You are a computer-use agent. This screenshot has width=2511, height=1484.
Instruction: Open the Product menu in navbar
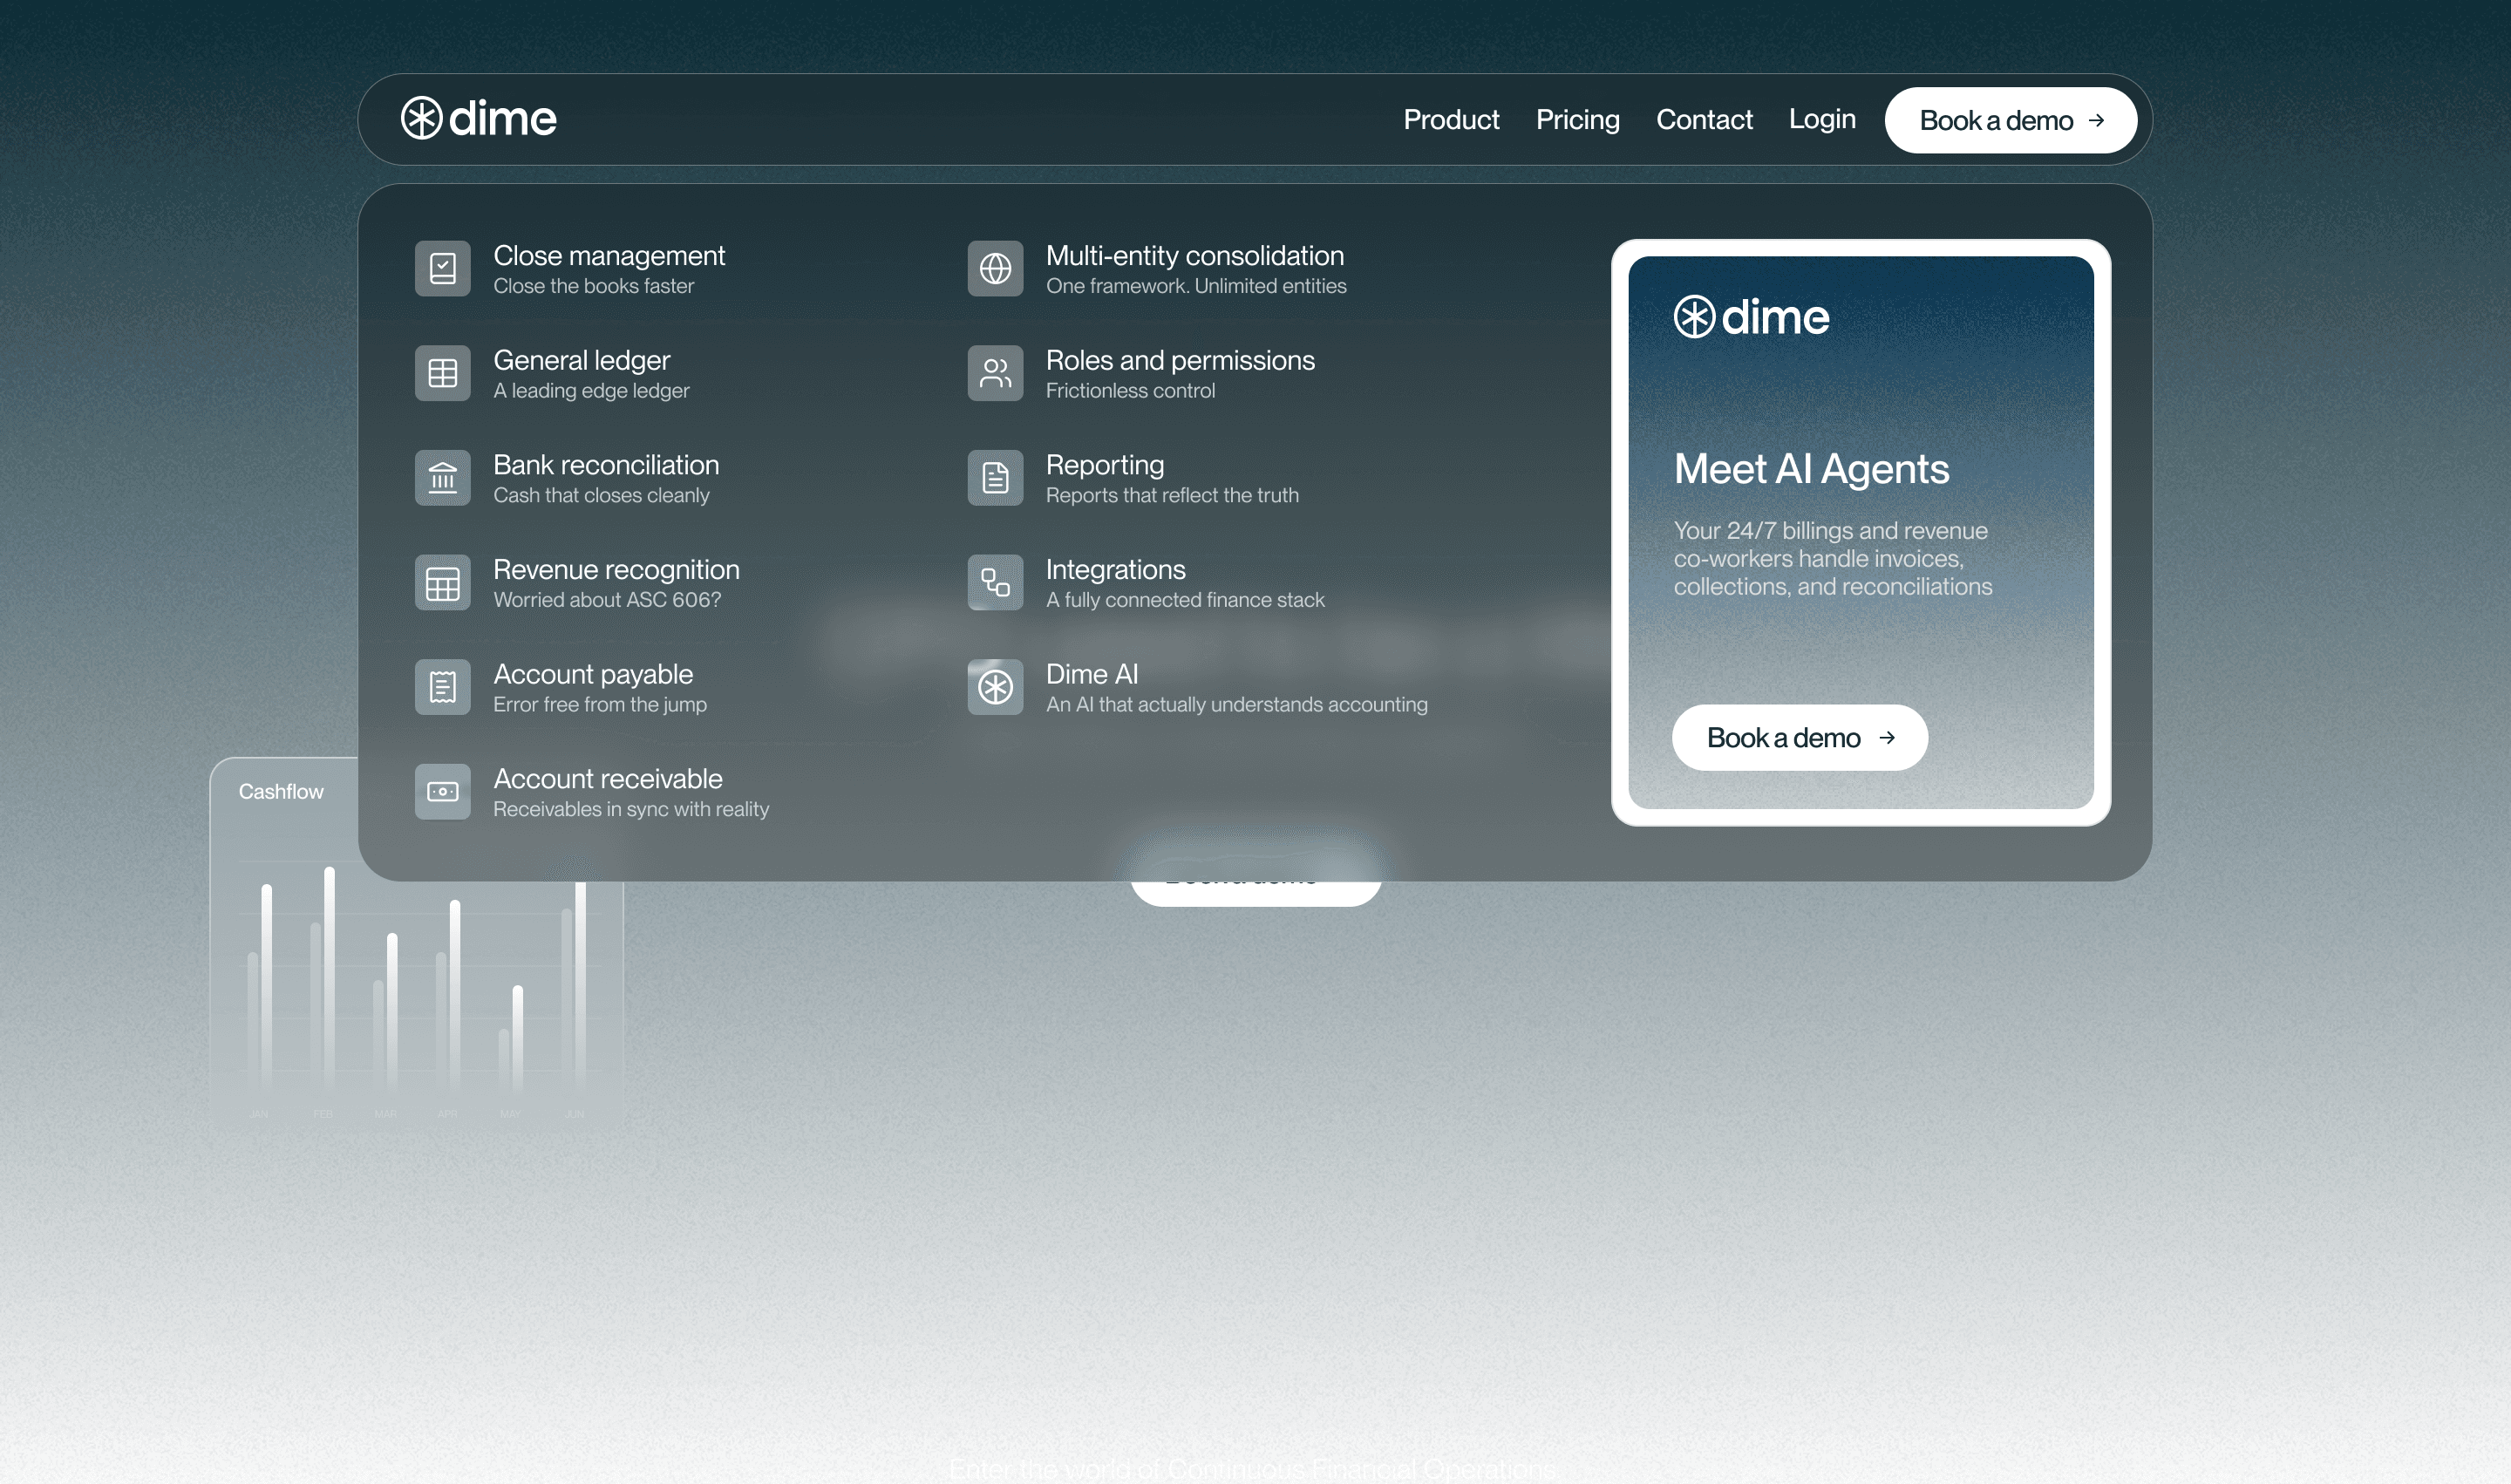click(x=1451, y=120)
